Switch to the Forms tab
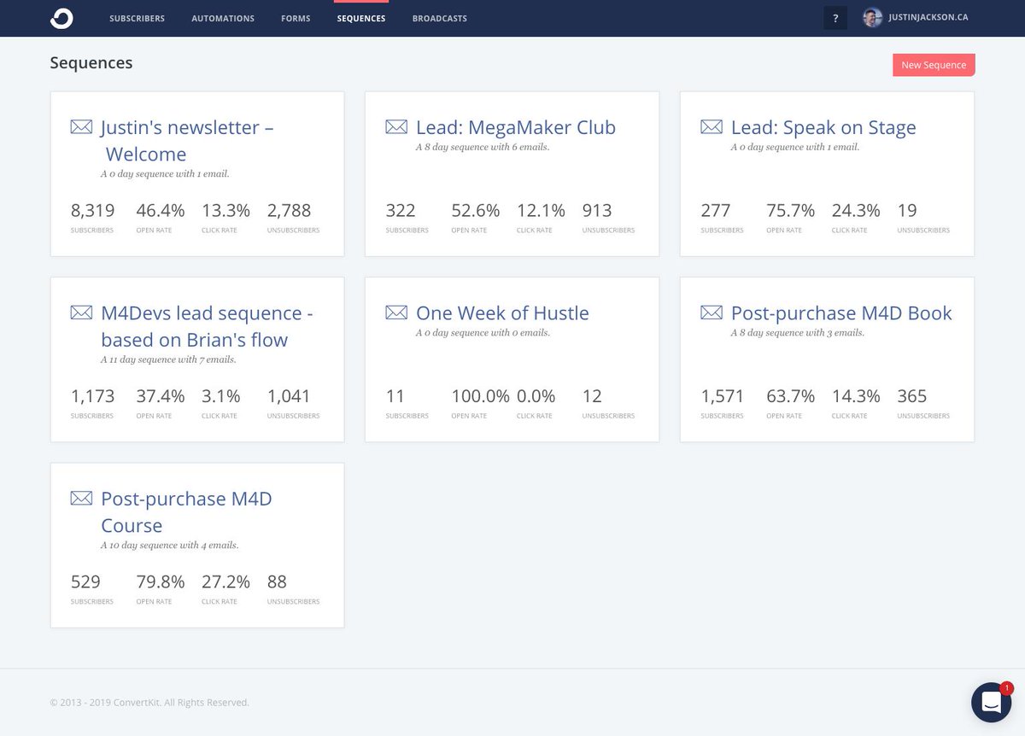Image resolution: width=1025 pixels, height=736 pixels. coord(296,18)
